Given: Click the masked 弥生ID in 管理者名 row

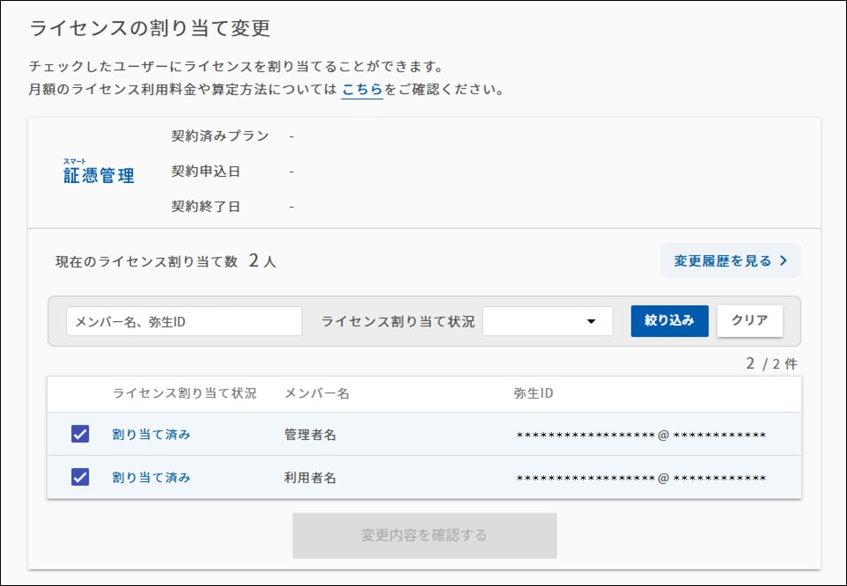Looking at the screenshot, I should tap(640, 435).
